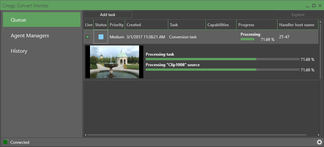Image resolution: width=324 pixels, height=147 pixels.
Task: Select the fountain video preview thumbnail
Action: (x=114, y=62)
